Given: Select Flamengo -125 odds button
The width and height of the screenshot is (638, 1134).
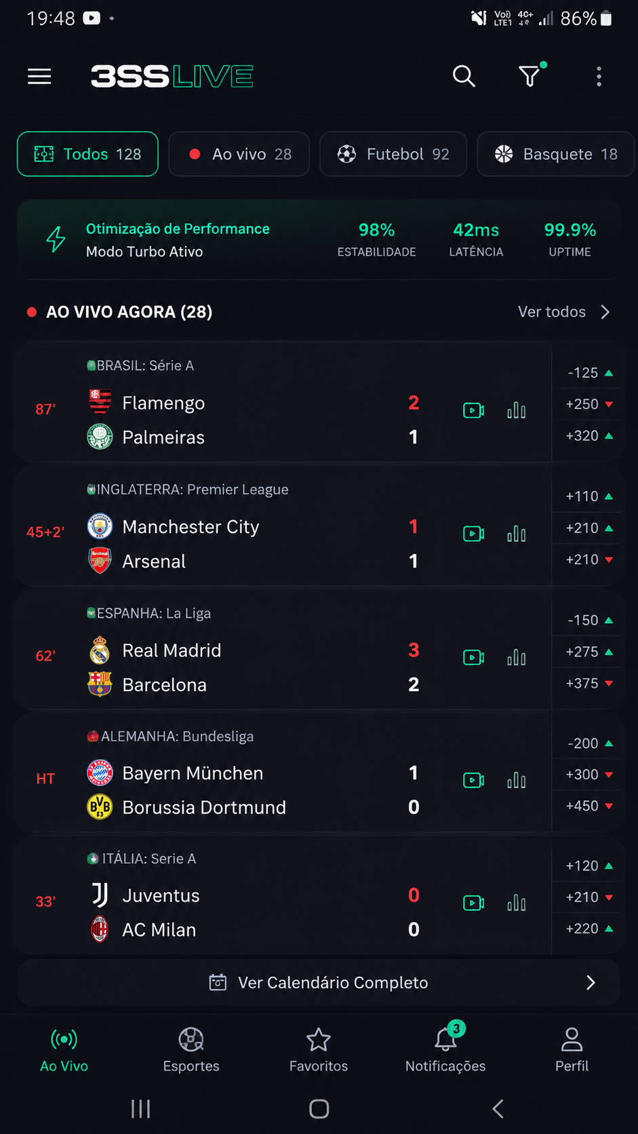Looking at the screenshot, I should click(589, 373).
